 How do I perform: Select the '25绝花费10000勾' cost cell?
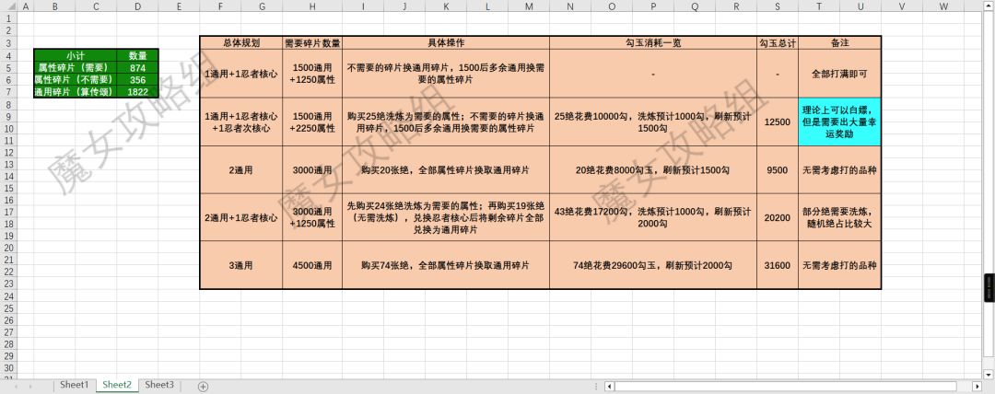tap(653, 122)
